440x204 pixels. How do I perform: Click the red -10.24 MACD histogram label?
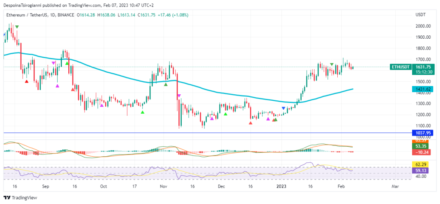point(421,152)
